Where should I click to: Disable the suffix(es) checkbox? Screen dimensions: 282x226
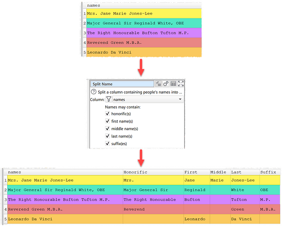[108, 144]
